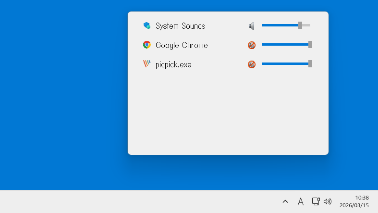Viewport: 378px width, 213px height.
Task: Unmute picpick.exe audio
Action: click(x=251, y=64)
